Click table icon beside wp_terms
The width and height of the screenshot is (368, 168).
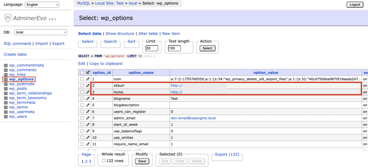6,107
